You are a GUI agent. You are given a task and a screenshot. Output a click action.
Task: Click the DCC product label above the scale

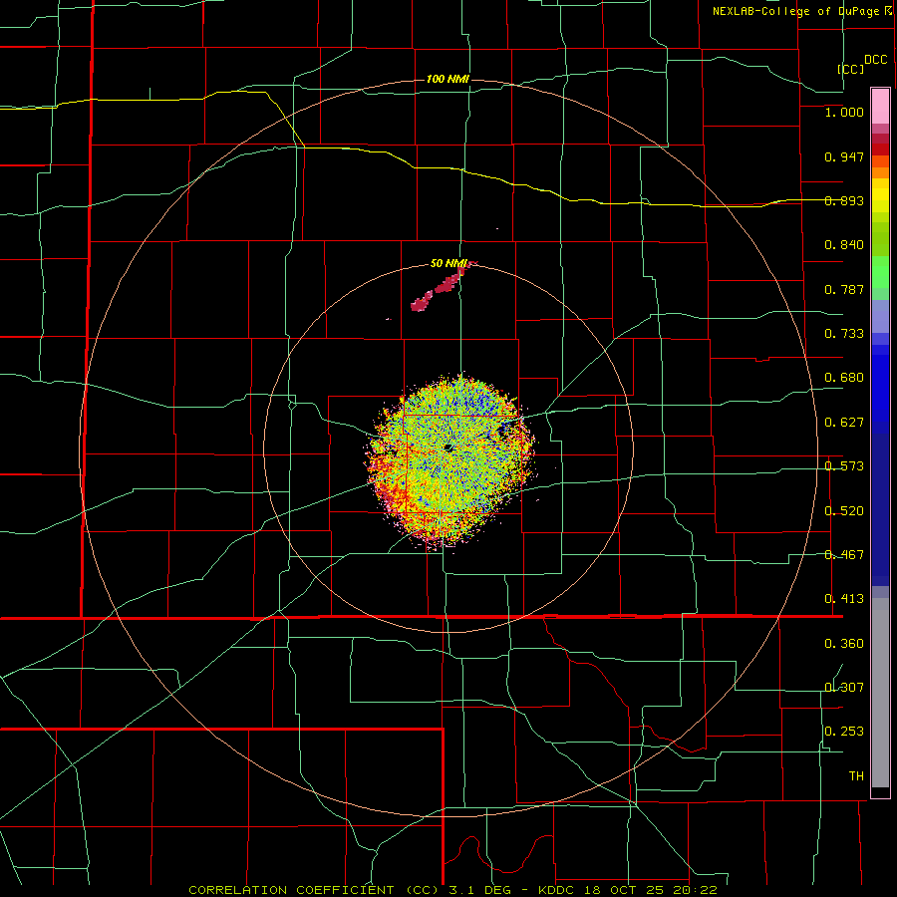876,60
